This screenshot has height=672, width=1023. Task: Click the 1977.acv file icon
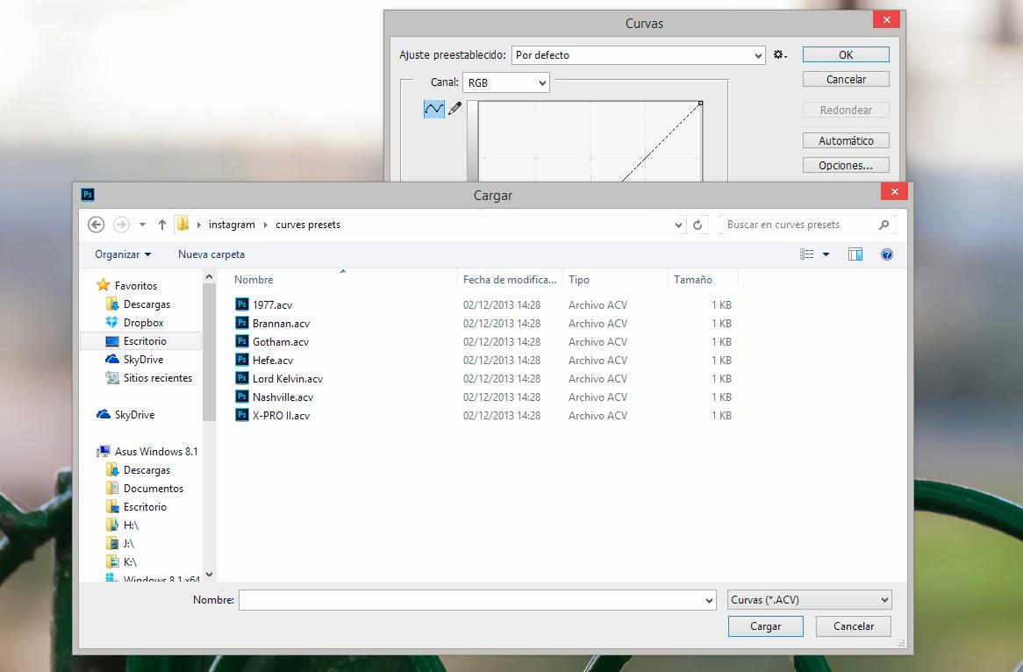242,304
